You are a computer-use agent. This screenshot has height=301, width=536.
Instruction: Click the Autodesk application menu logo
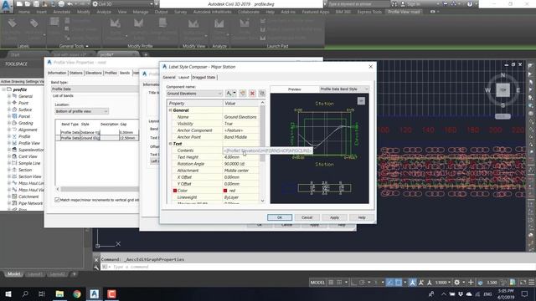coord(7,6)
